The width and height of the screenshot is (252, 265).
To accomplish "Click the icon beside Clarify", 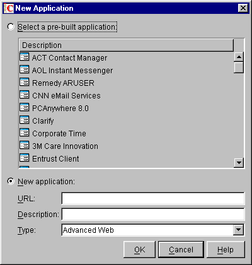I will click(25, 120).
